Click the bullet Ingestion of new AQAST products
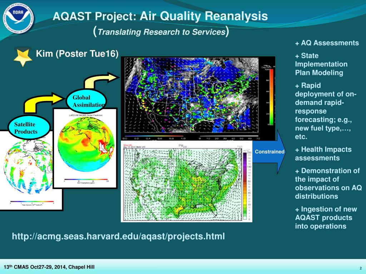The height and width of the screenshot is (274, 366). [x=326, y=218]
